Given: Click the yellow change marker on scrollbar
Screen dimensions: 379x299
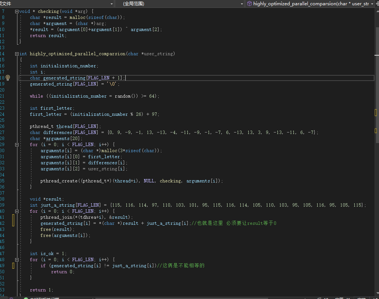Looking at the screenshot, I should tap(376, 113).
